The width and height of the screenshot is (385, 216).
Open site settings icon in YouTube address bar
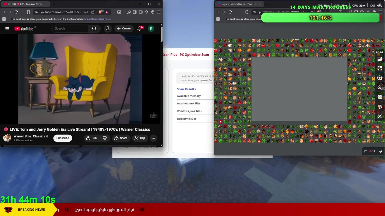point(36,12)
